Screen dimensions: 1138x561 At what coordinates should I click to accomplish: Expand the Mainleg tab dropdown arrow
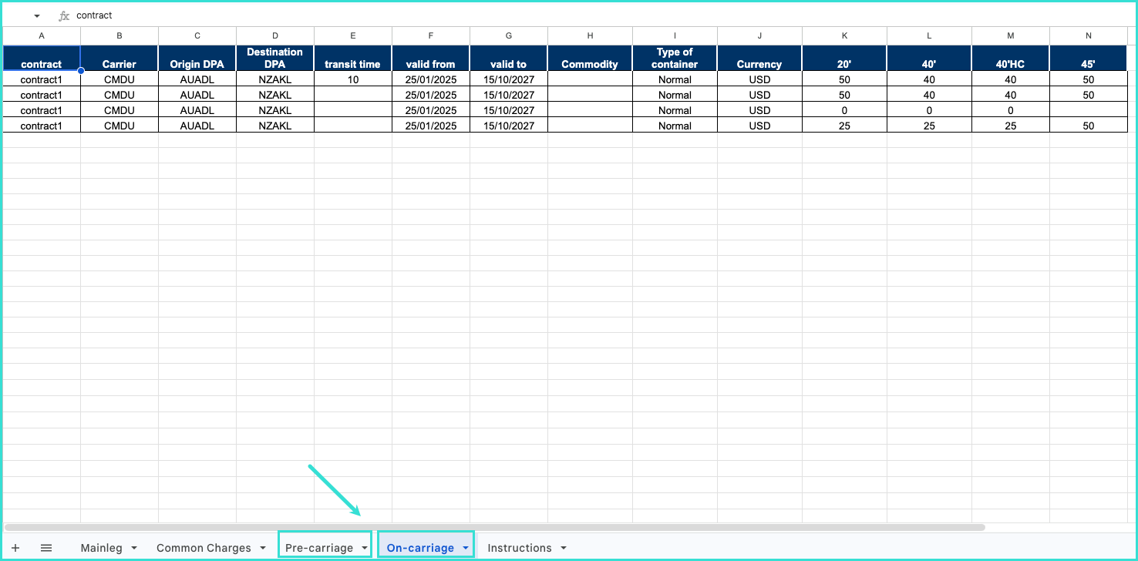pos(134,548)
